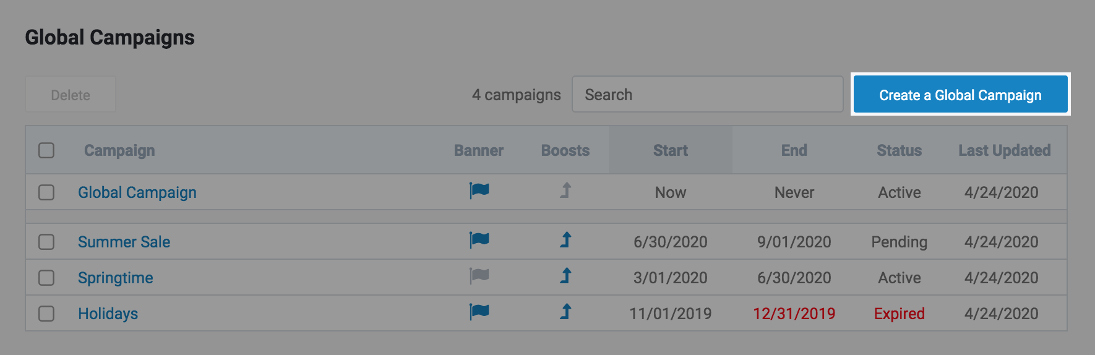The image size is (1095, 355).
Task: Sort by the Last Updated column header
Action: (1004, 150)
